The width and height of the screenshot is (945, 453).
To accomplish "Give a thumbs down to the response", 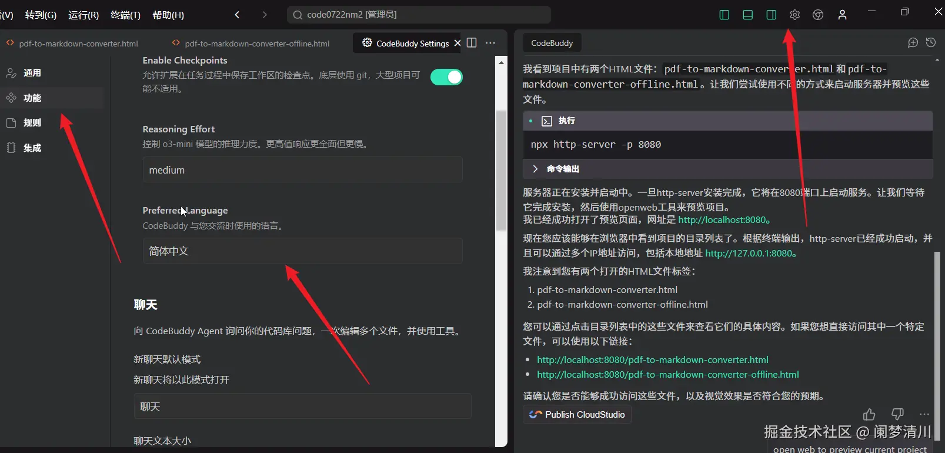I will click(897, 414).
